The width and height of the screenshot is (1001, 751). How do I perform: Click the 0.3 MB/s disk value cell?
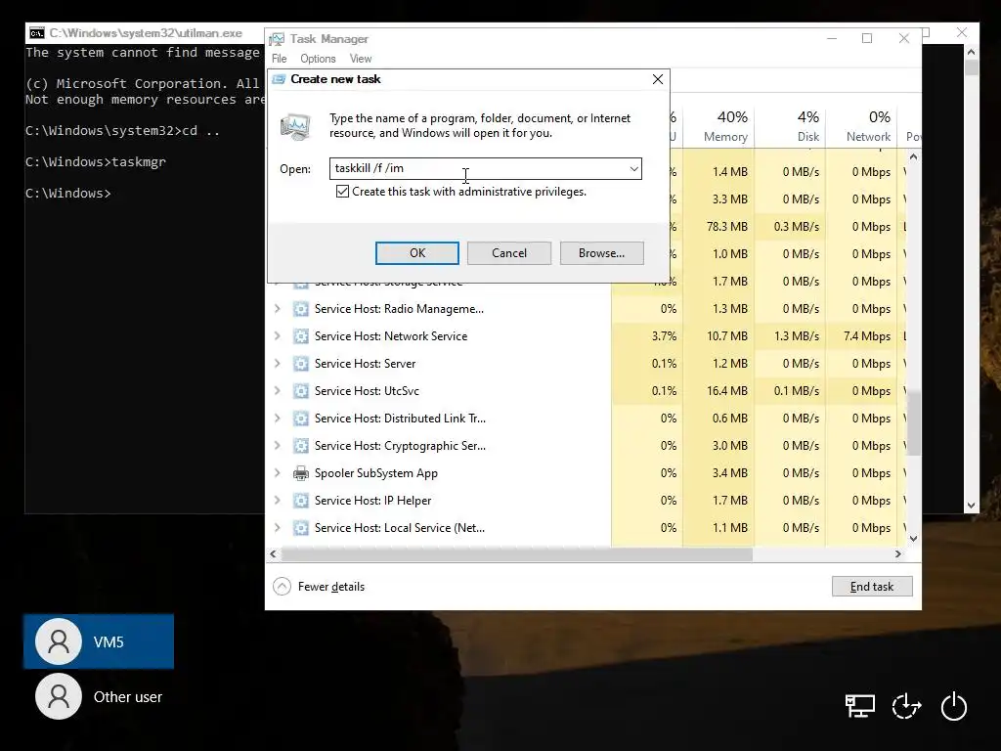(x=790, y=227)
